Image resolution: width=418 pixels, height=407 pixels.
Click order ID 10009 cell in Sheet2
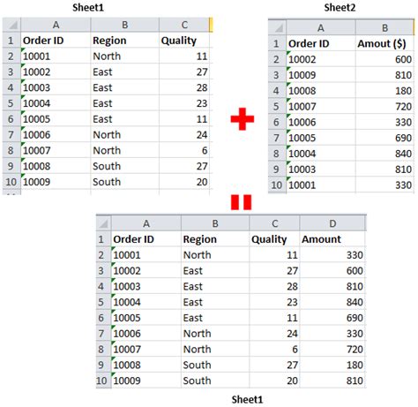click(x=321, y=75)
